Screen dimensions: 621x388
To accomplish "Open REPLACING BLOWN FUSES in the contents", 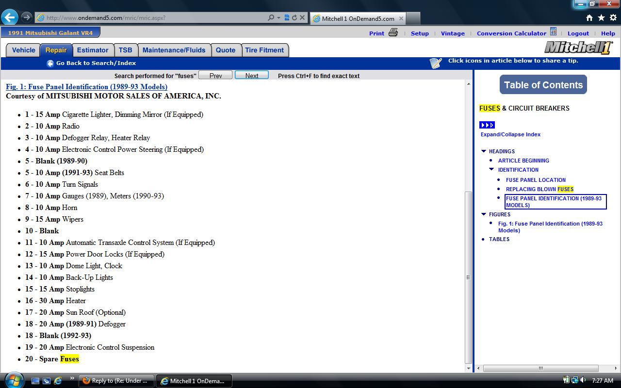I will point(539,189).
